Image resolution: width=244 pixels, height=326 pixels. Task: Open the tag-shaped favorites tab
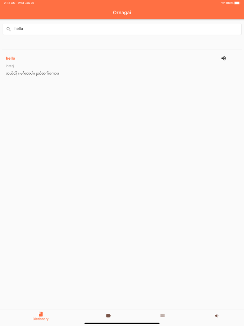point(108,316)
